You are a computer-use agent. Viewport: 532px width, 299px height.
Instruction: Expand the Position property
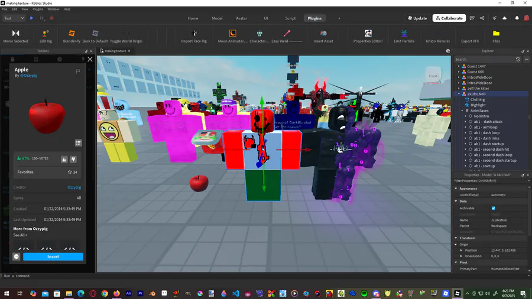tap(461, 250)
